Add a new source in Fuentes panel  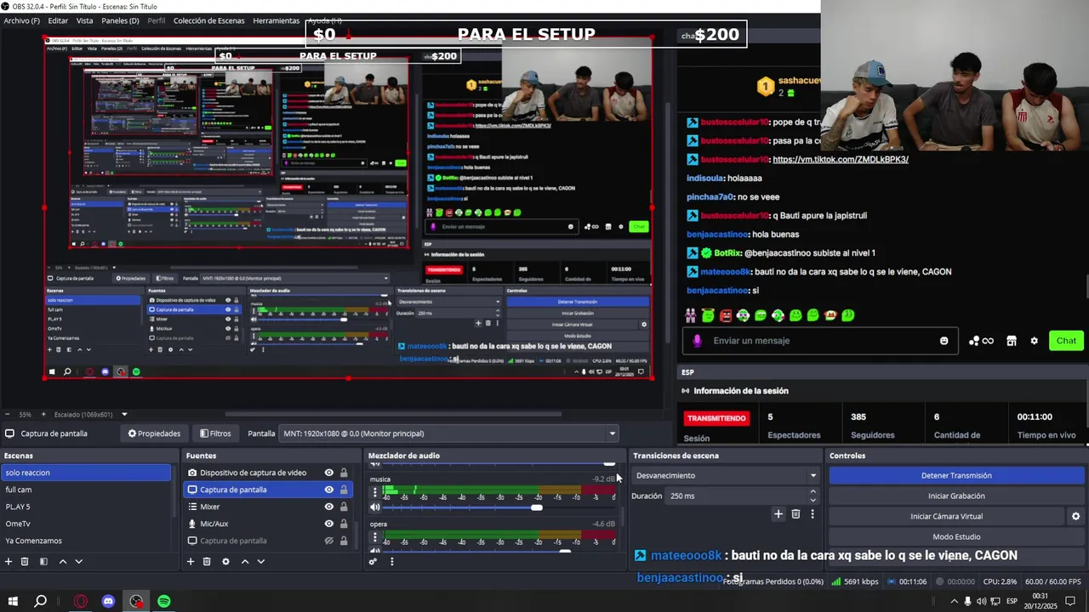pyautogui.click(x=191, y=561)
